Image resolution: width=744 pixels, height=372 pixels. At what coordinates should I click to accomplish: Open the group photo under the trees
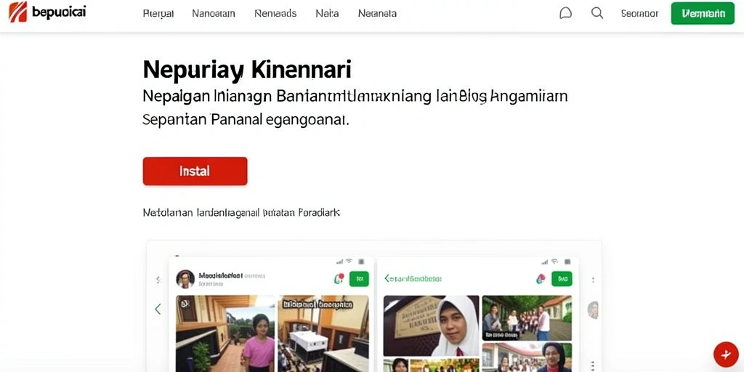pos(527,318)
